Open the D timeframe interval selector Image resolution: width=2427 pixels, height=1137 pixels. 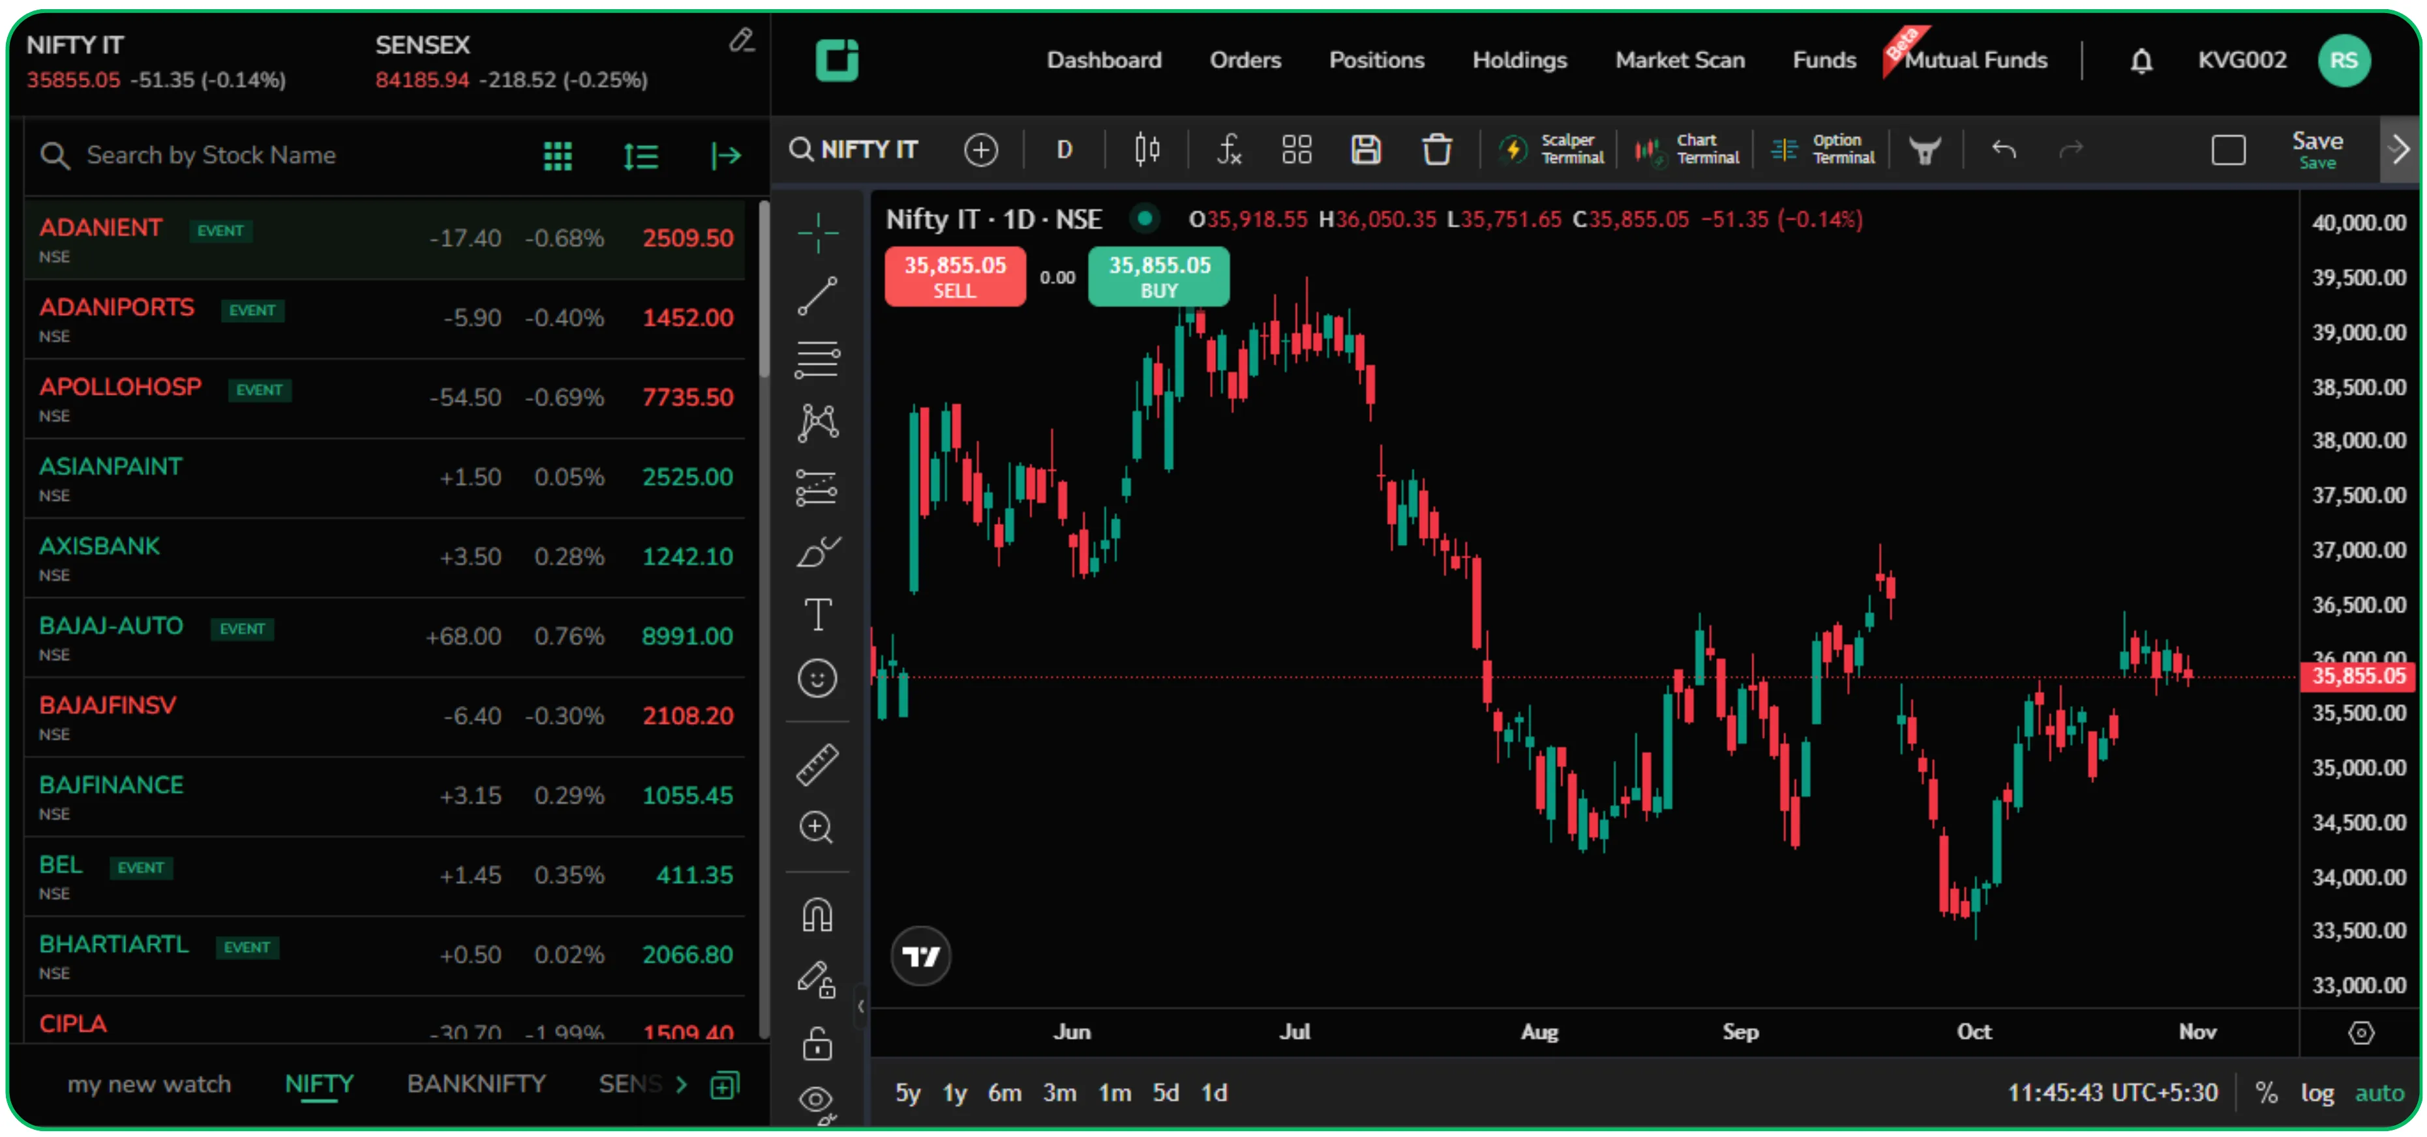point(1064,149)
